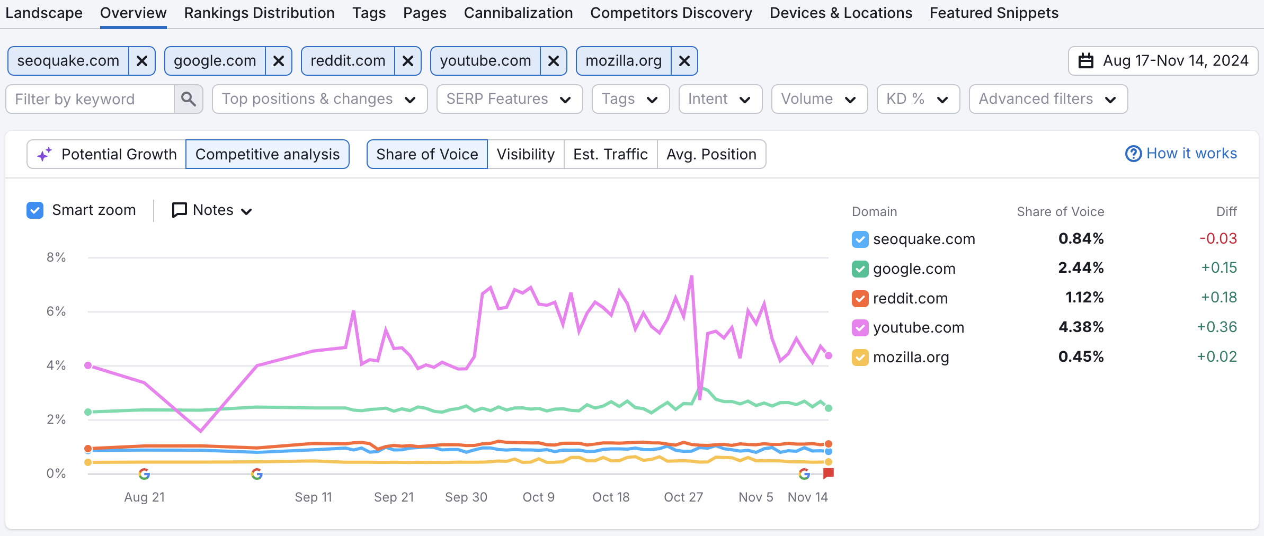Click the youtube.com line endpoint on chart
Image resolution: width=1264 pixels, height=536 pixels.
coord(829,355)
